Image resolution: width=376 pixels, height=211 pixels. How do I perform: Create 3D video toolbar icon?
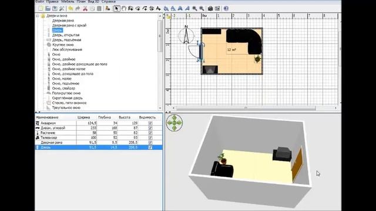pyautogui.click(x=217, y=9)
